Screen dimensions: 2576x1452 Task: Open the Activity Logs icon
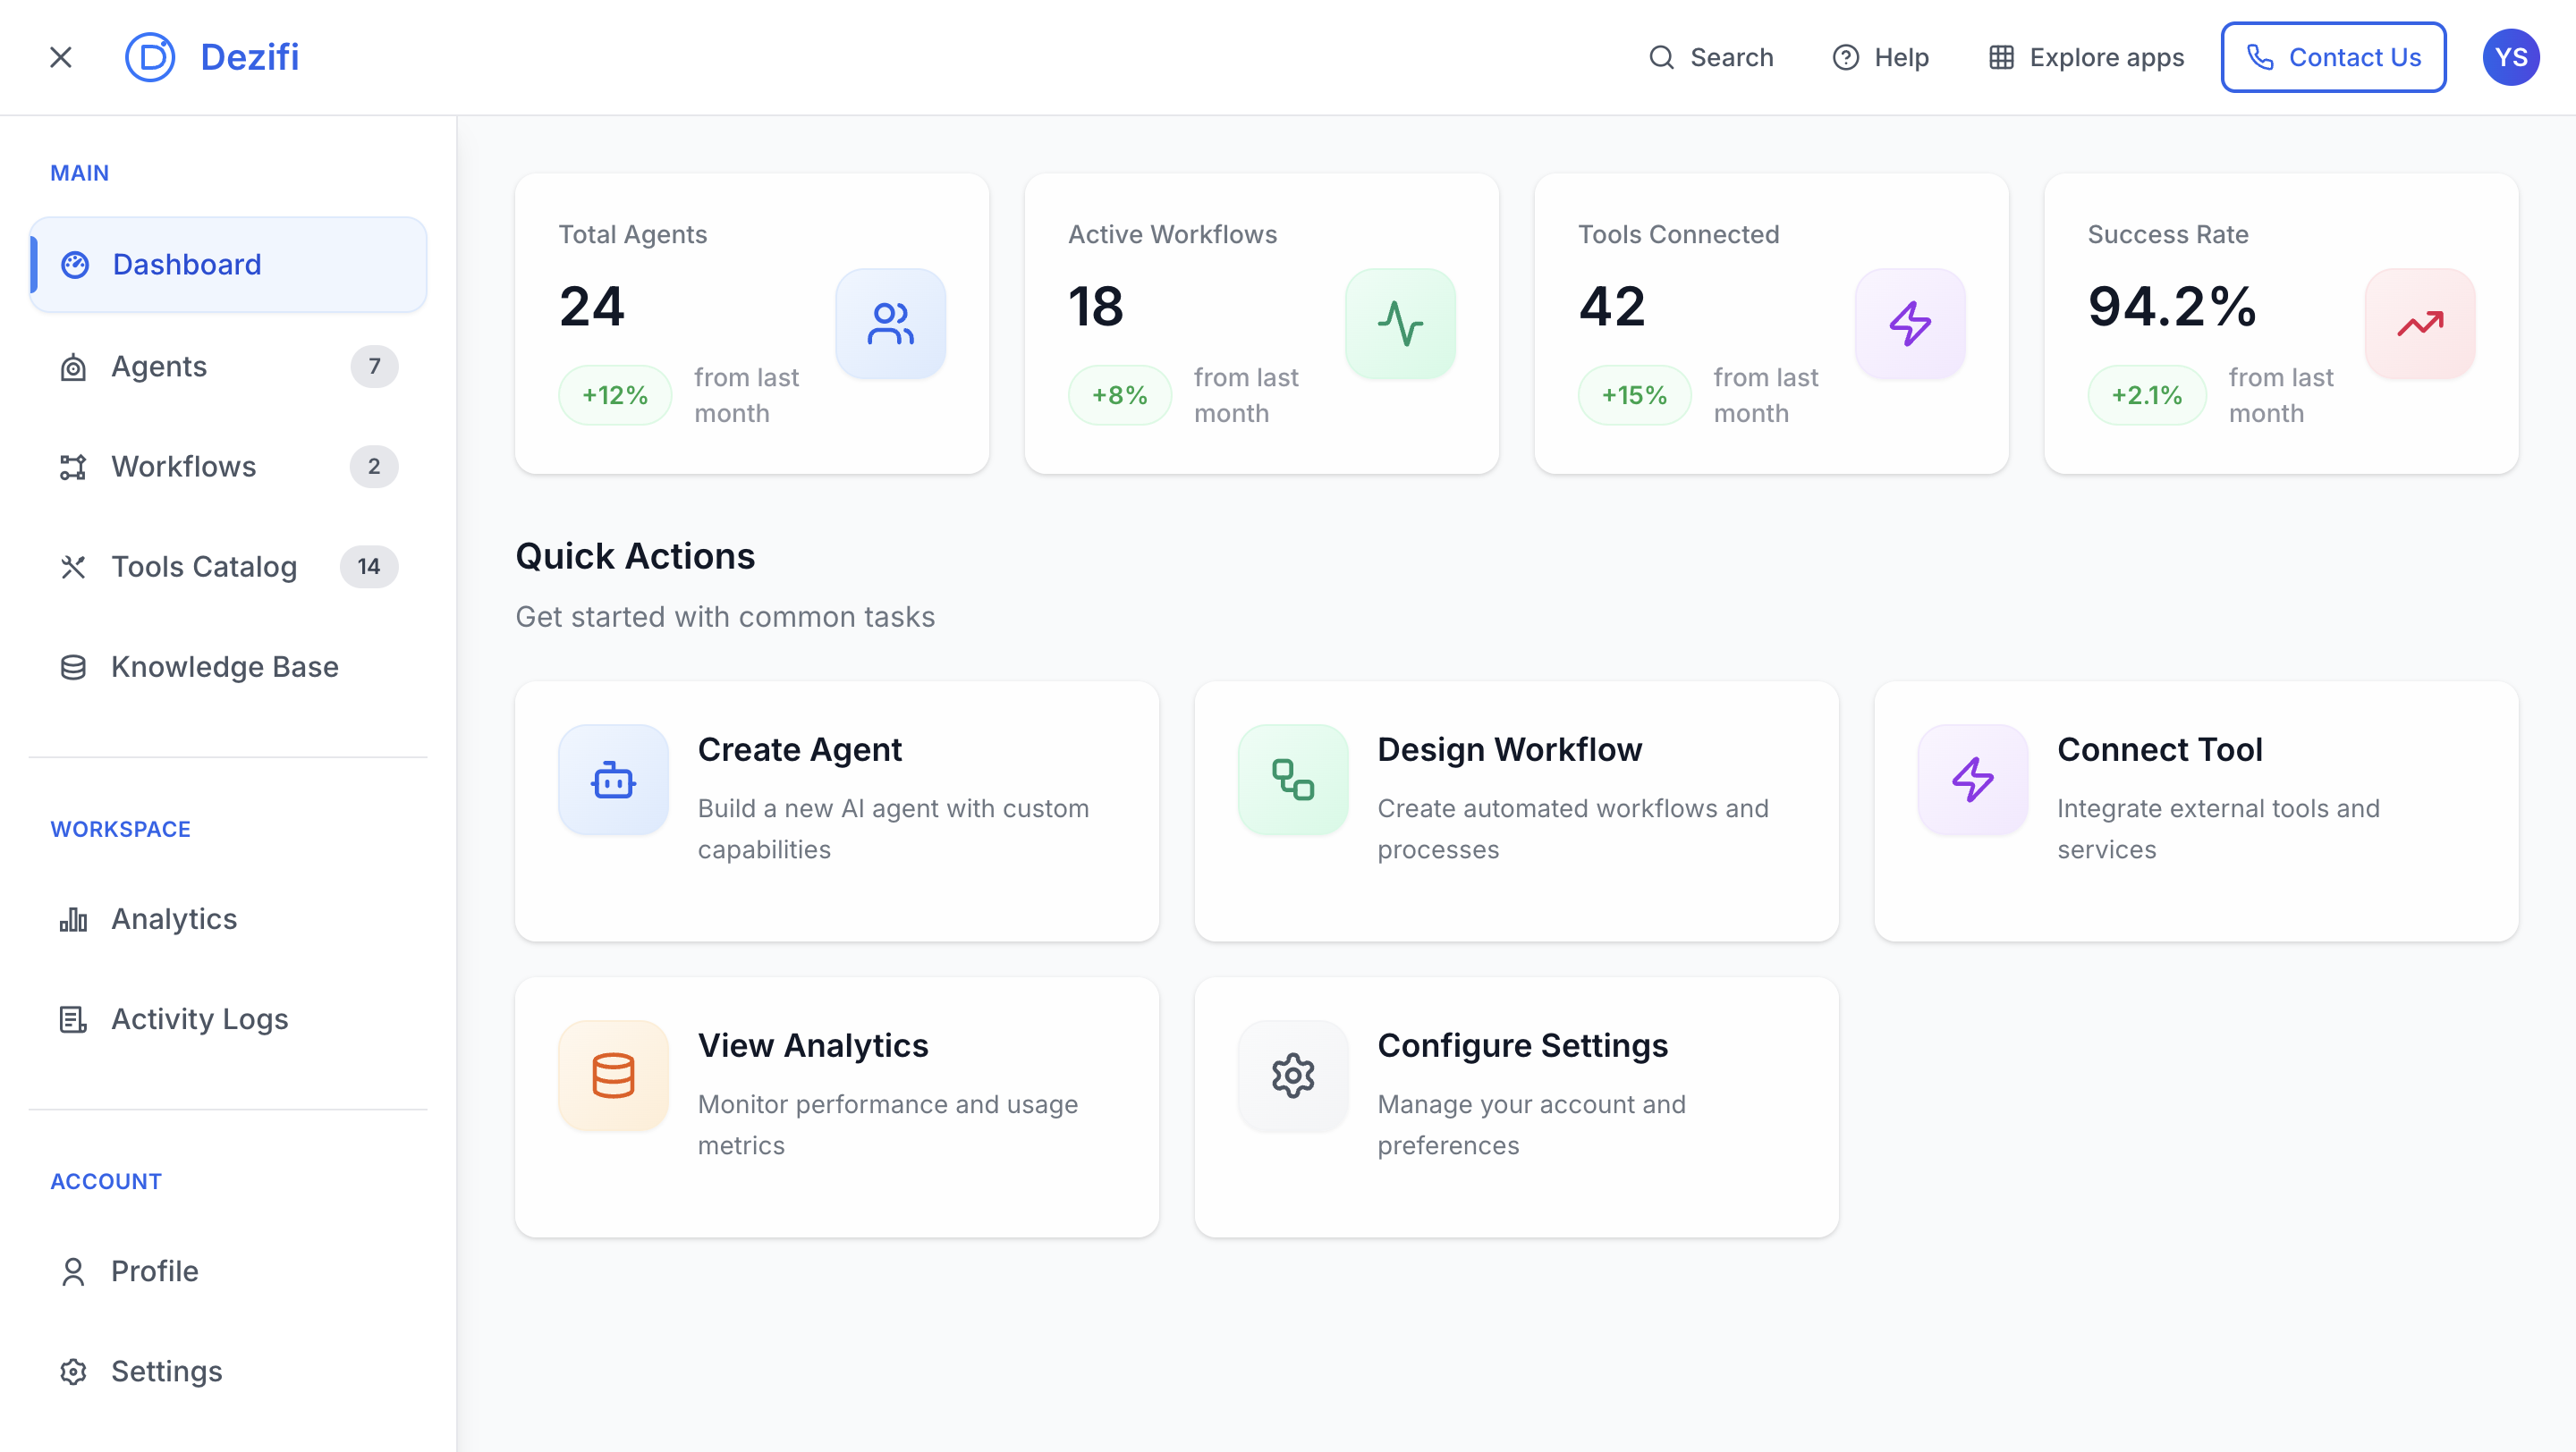(72, 1019)
